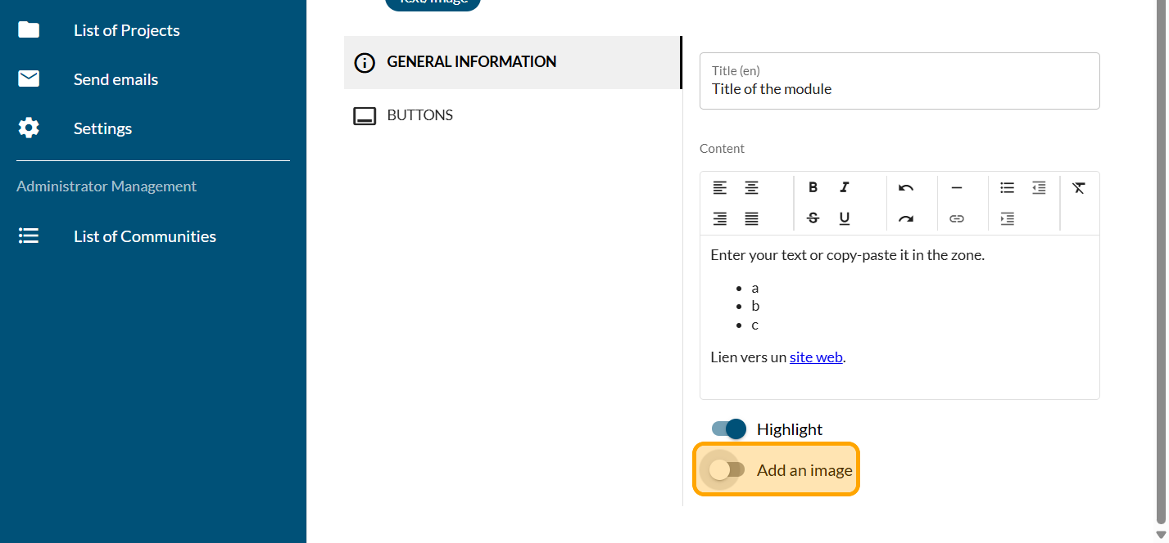The height and width of the screenshot is (543, 1169).
Task: Underline text using toolbar icon
Action: (x=845, y=218)
